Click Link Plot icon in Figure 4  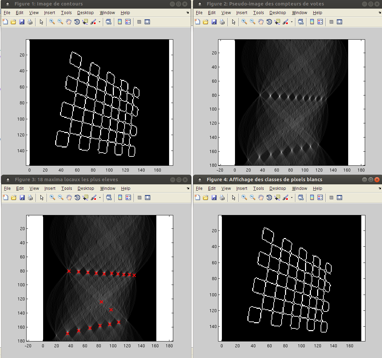click(x=301, y=197)
